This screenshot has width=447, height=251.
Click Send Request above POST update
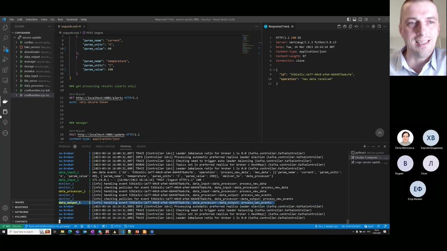(77, 131)
